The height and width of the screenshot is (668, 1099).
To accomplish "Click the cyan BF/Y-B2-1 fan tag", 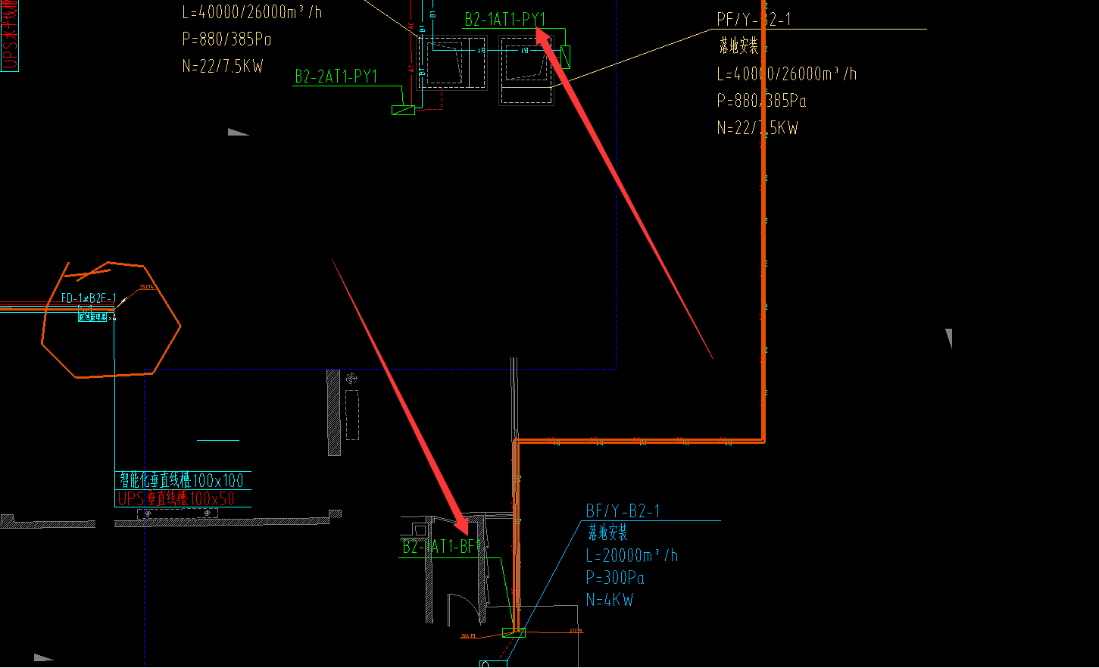I will [x=623, y=511].
